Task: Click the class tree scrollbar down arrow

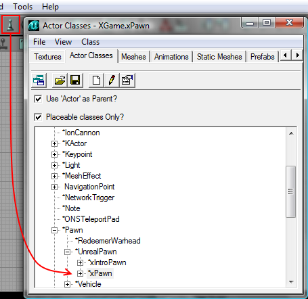Action: (291, 282)
